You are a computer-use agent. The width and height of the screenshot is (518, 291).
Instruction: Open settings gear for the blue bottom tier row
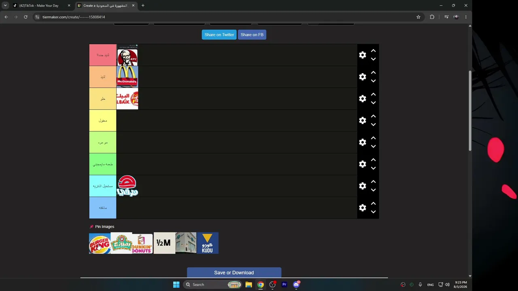click(x=363, y=208)
